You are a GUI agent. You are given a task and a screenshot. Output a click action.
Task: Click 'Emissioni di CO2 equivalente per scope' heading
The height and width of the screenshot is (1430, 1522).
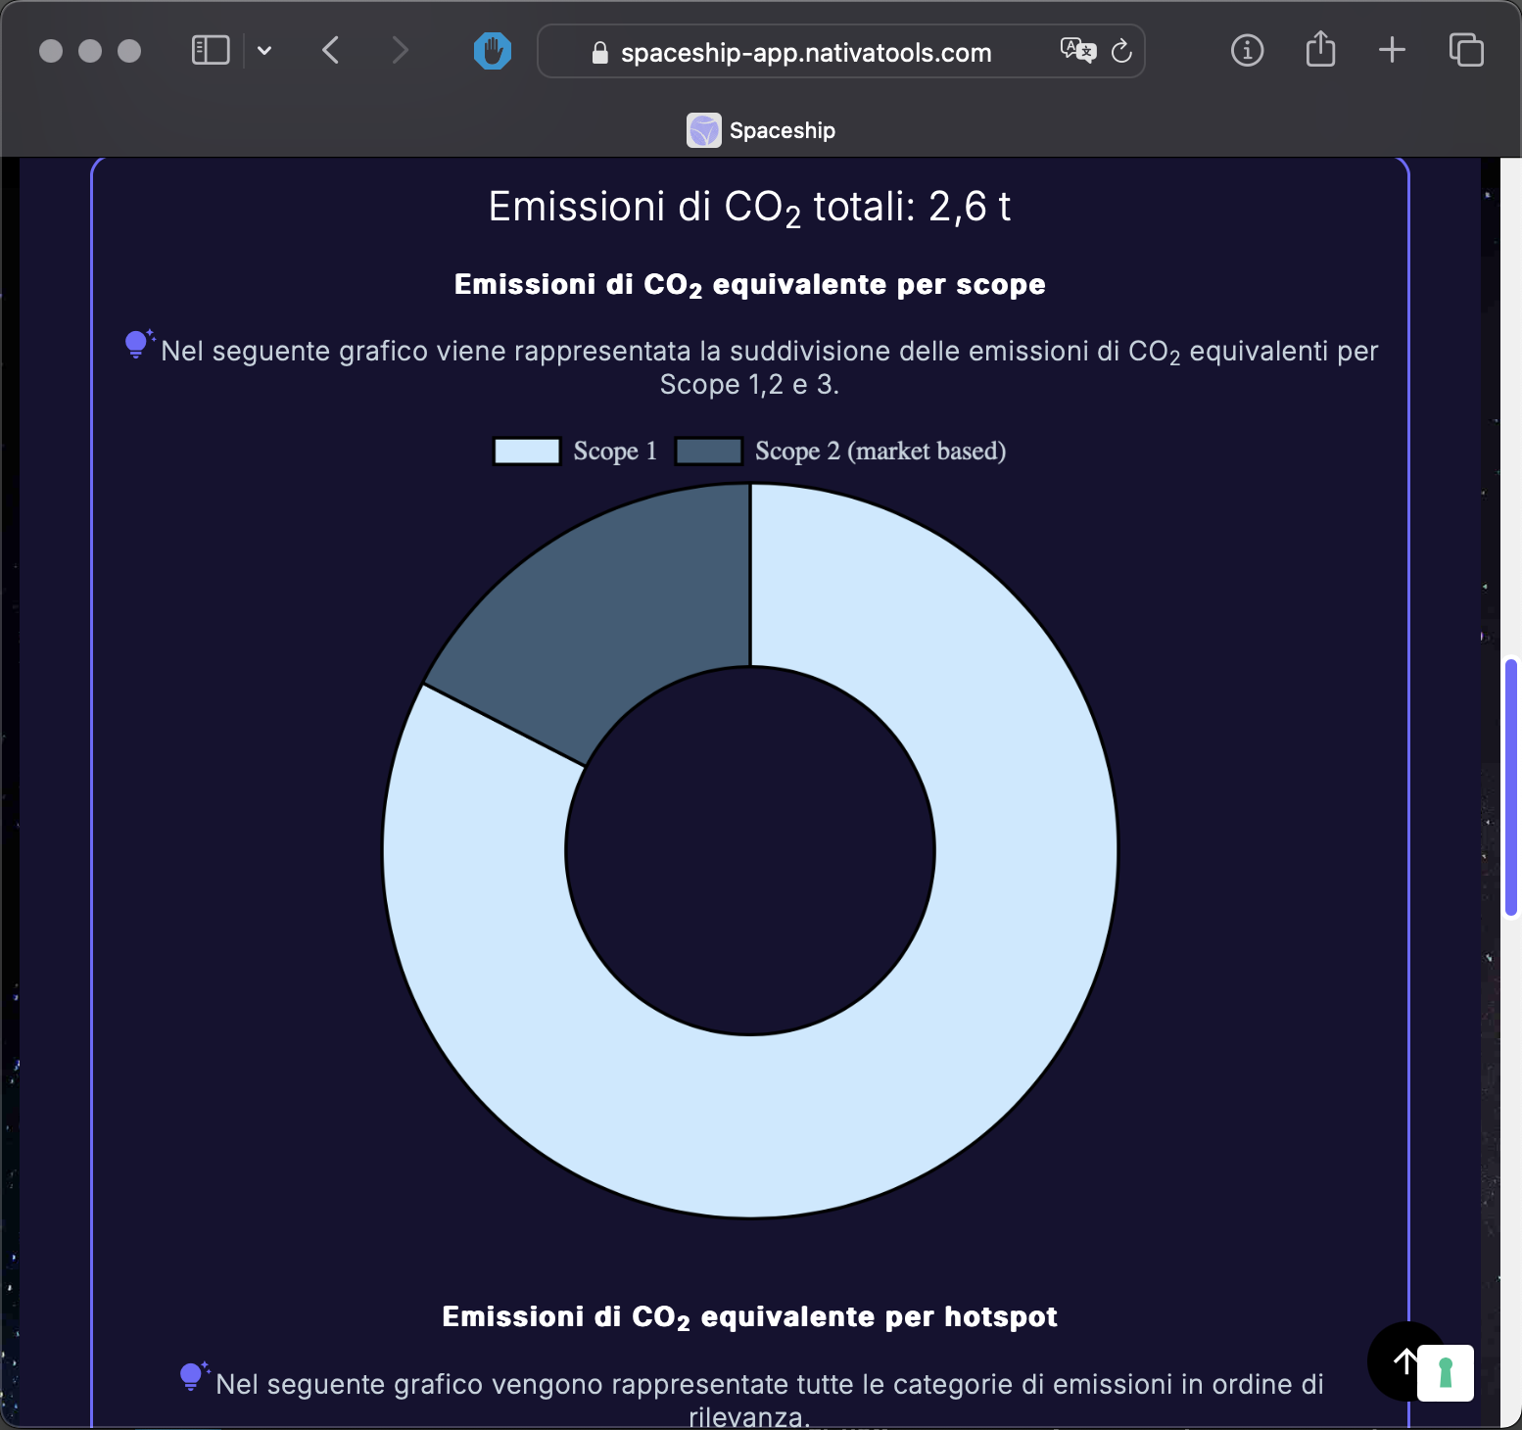click(750, 285)
